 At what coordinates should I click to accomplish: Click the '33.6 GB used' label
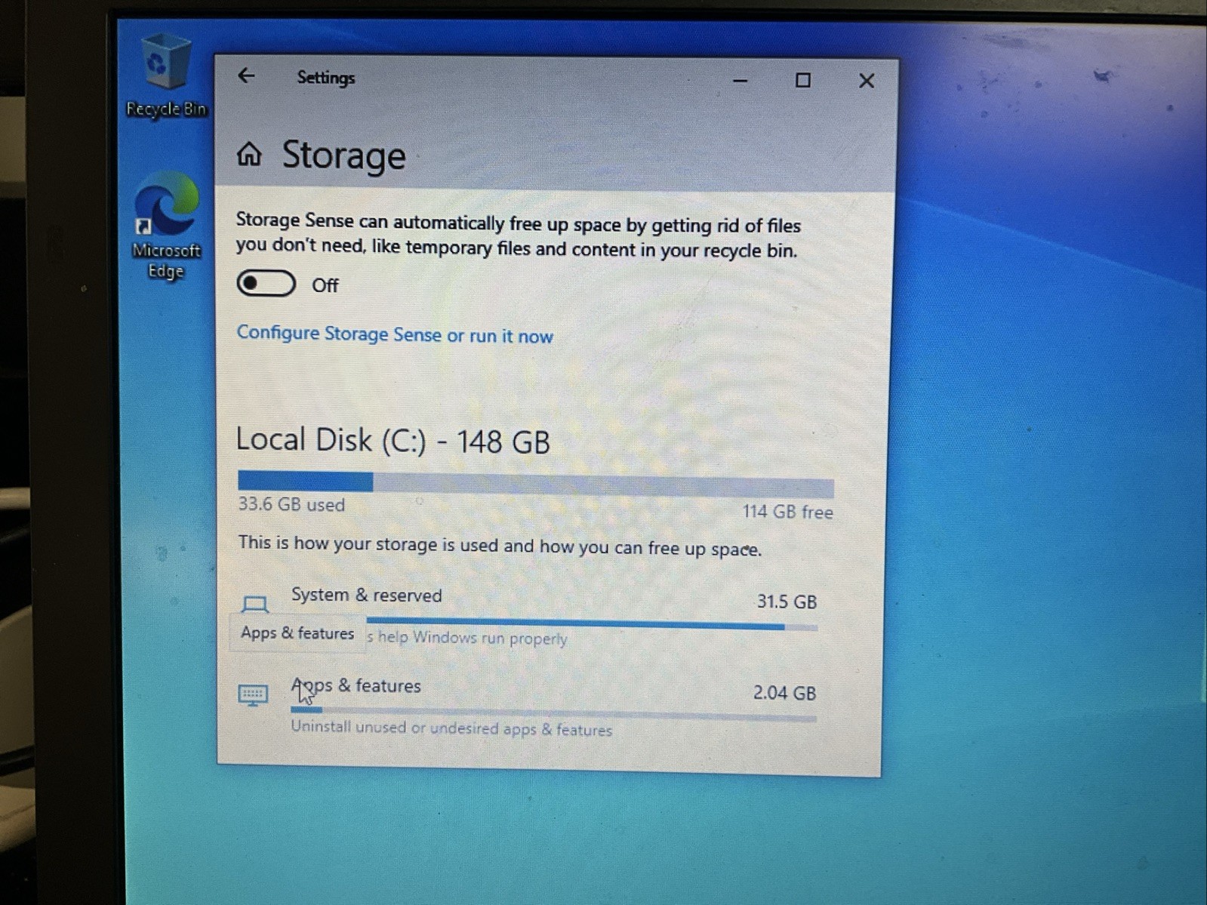point(291,504)
